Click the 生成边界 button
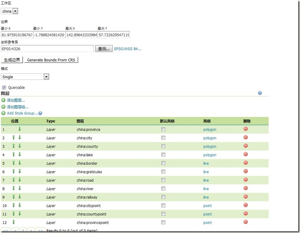 [12, 60]
